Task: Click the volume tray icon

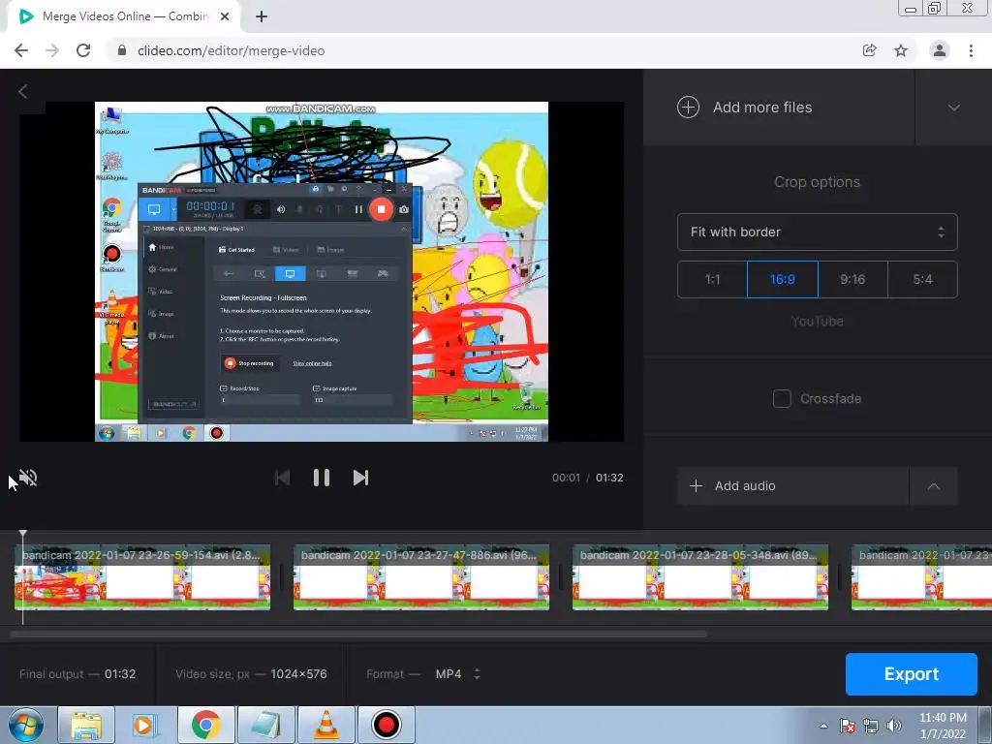Action: pos(894,726)
